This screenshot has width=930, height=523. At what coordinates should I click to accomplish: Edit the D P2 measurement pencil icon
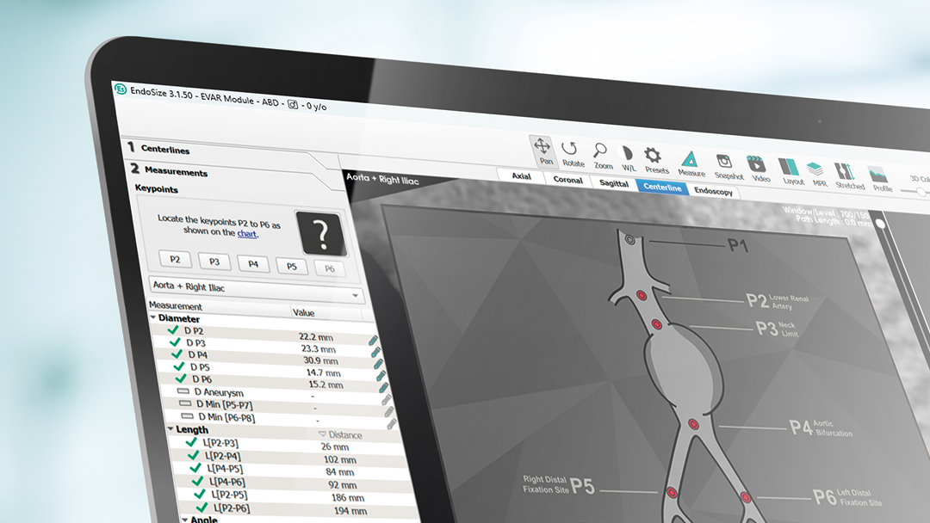(x=373, y=340)
